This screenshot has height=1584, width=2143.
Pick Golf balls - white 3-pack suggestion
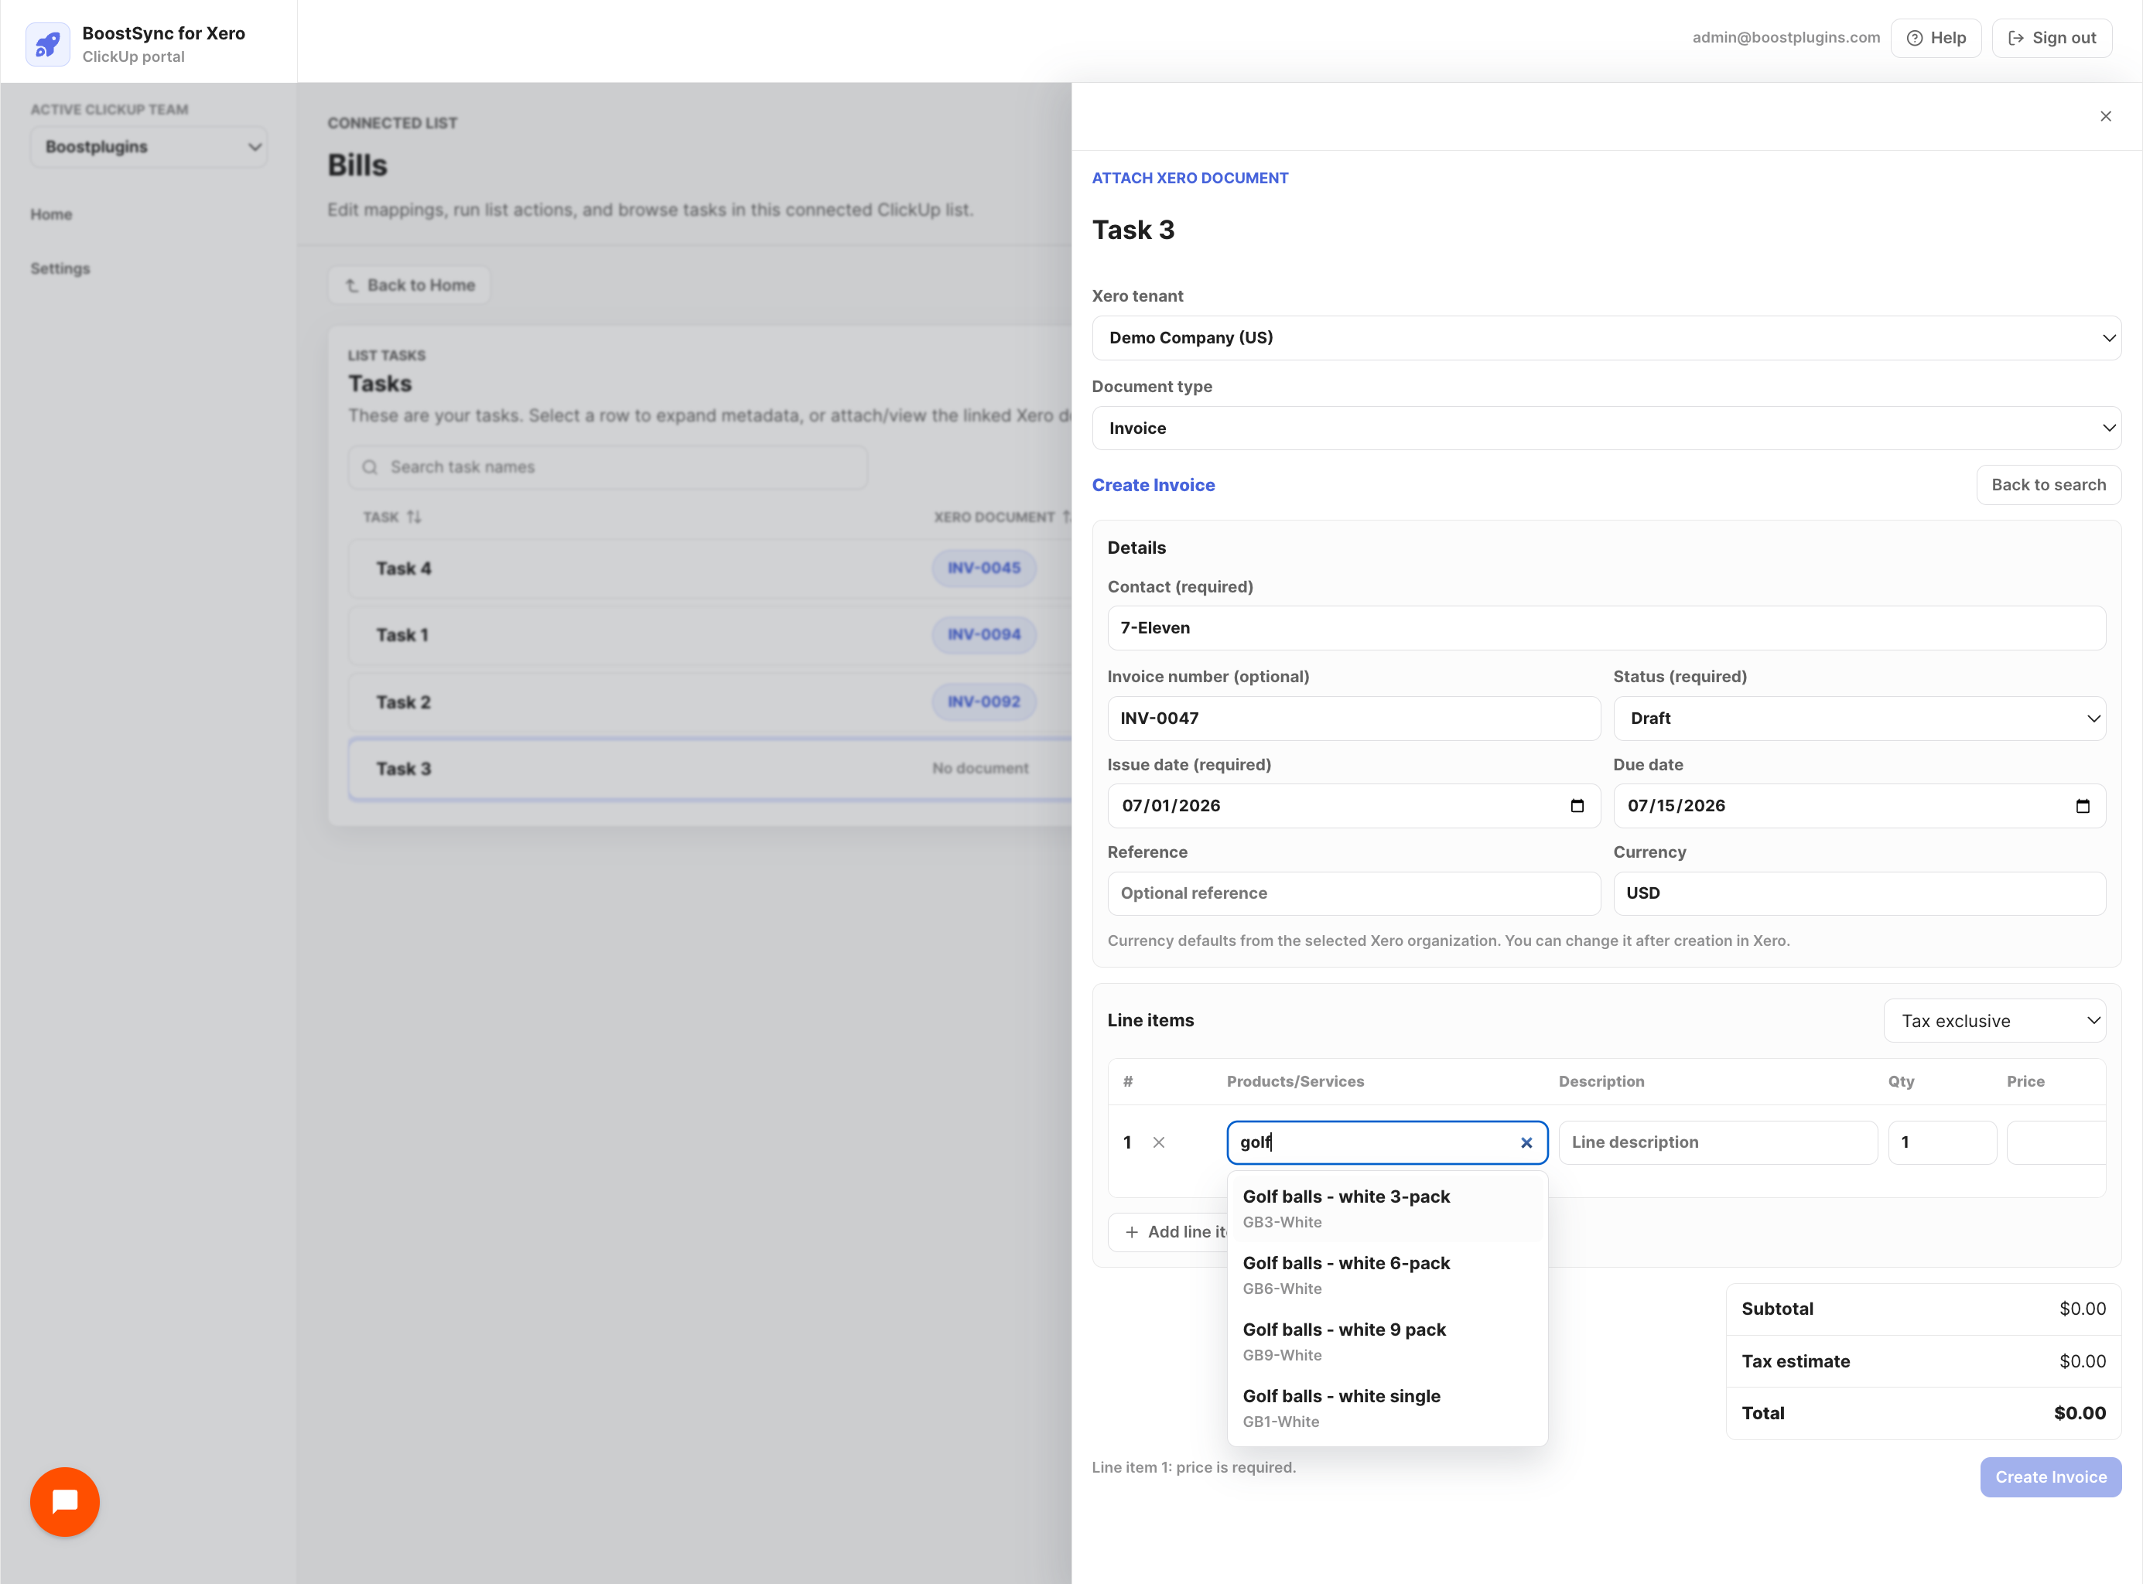click(1386, 1208)
